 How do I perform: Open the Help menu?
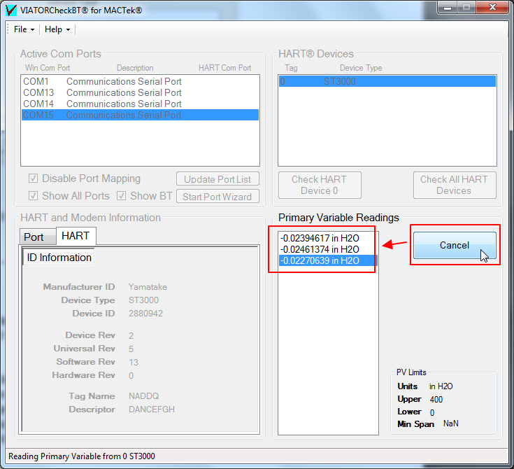coord(57,29)
